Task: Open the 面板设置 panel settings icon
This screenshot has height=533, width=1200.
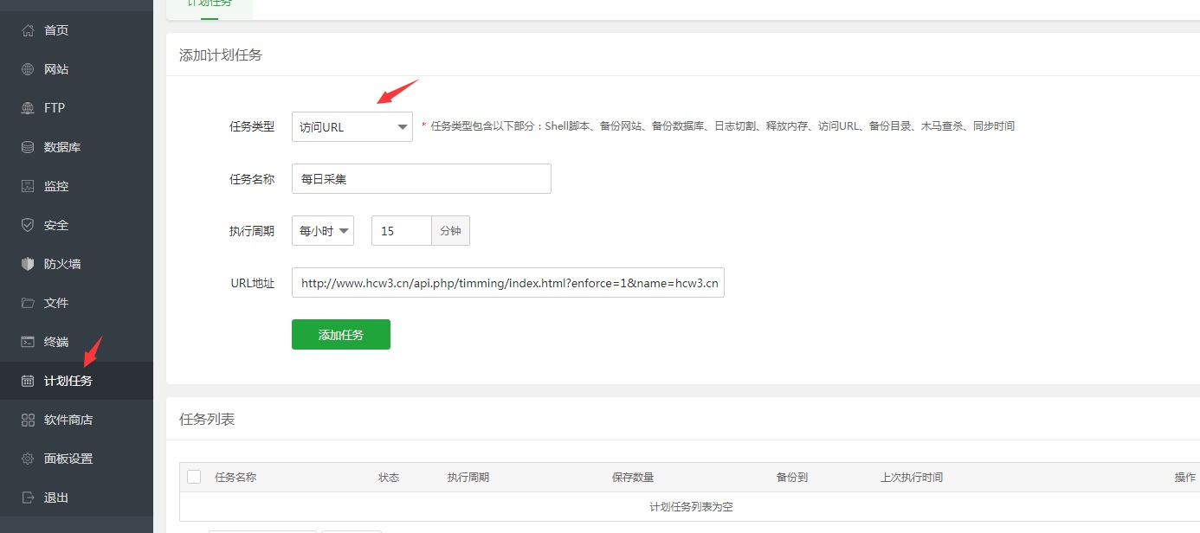Action: (x=29, y=458)
